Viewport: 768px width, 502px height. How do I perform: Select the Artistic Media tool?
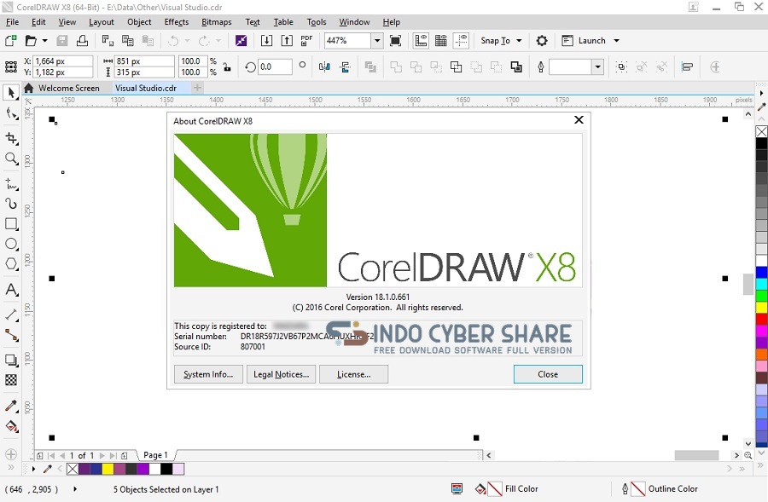click(11, 204)
